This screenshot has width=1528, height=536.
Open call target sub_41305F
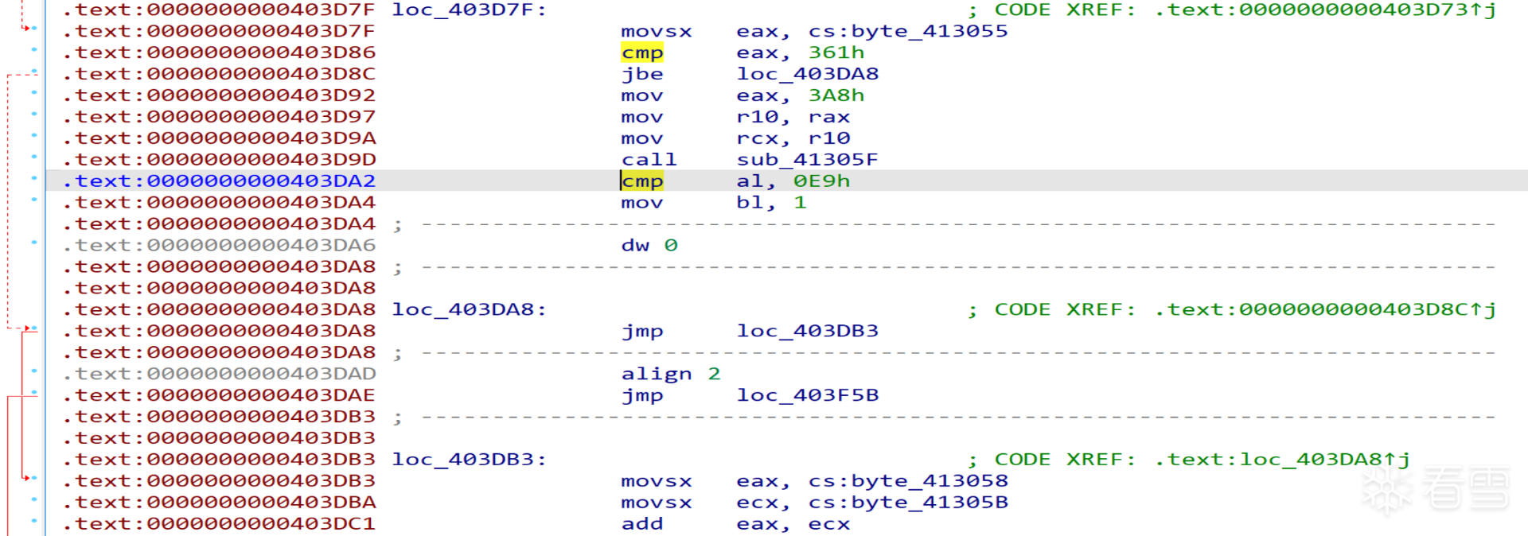click(x=808, y=161)
